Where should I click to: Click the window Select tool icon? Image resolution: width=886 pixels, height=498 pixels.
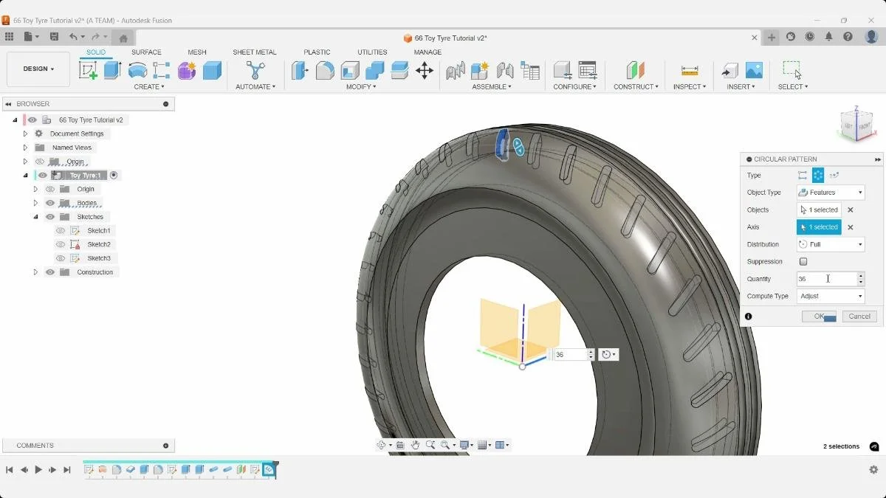tap(792, 70)
